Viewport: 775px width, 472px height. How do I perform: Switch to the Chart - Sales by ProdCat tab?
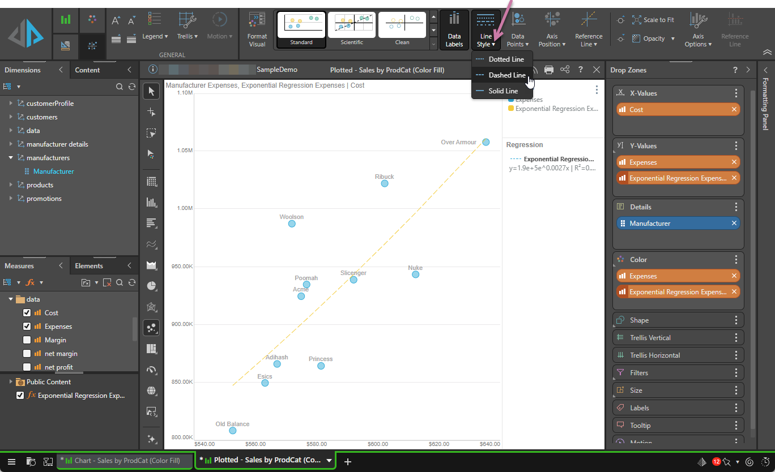point(126,461)
